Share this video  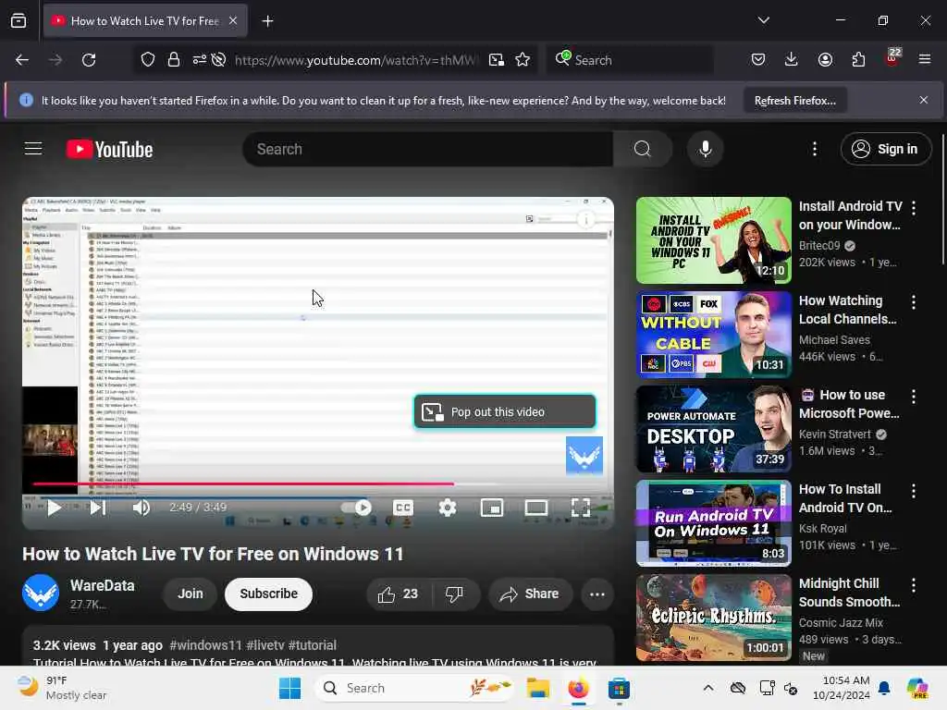(x=529, y=594)
